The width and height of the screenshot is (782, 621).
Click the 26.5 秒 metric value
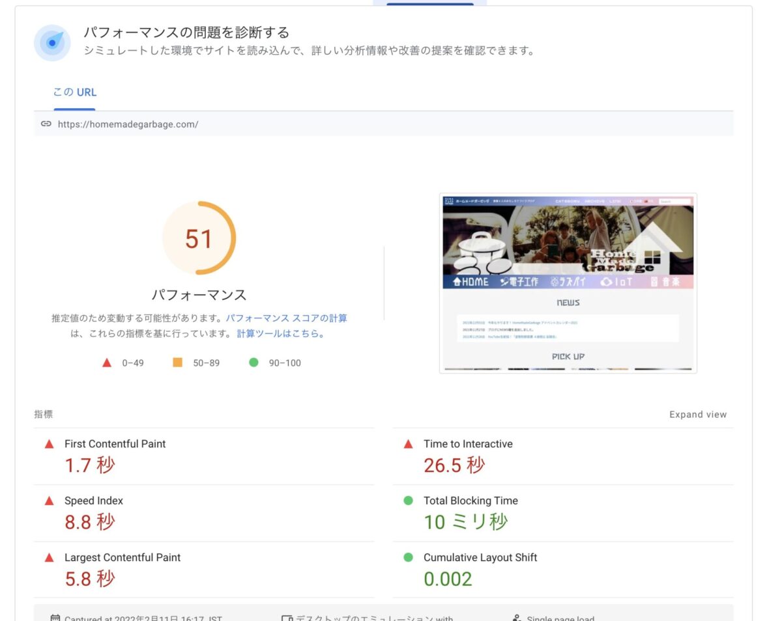tap(454, 465)
